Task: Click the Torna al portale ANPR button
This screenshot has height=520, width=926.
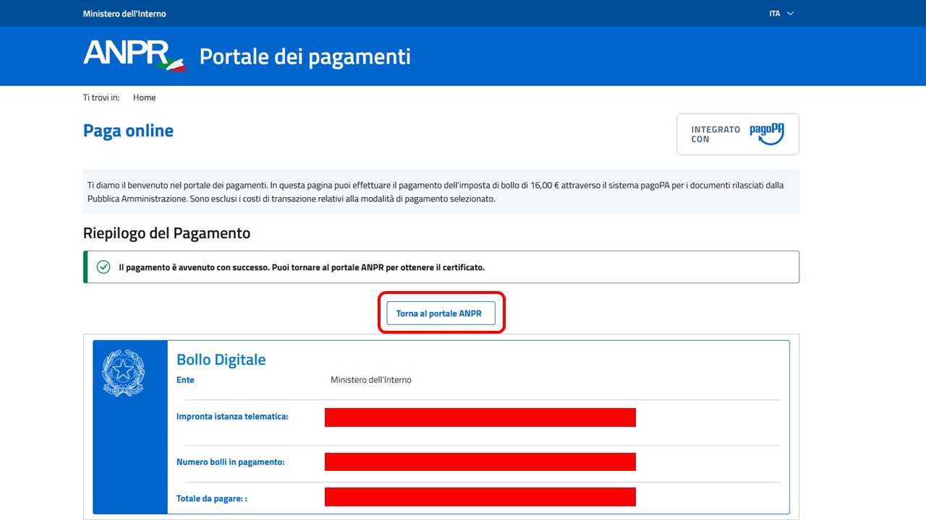Action: [441, 313]
